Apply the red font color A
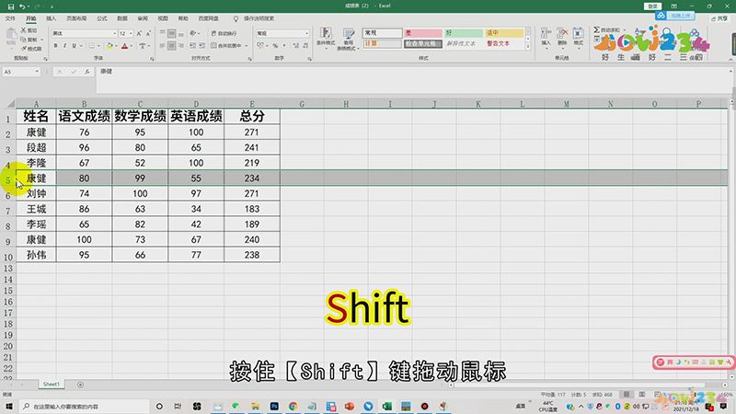This screenshot has width=736, height=414. click(124, 46)
